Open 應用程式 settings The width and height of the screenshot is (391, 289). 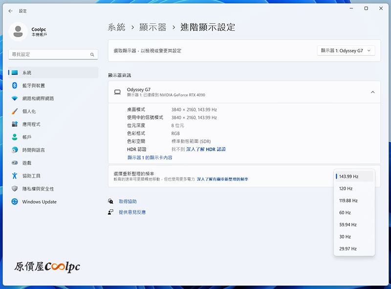(53, 124)
